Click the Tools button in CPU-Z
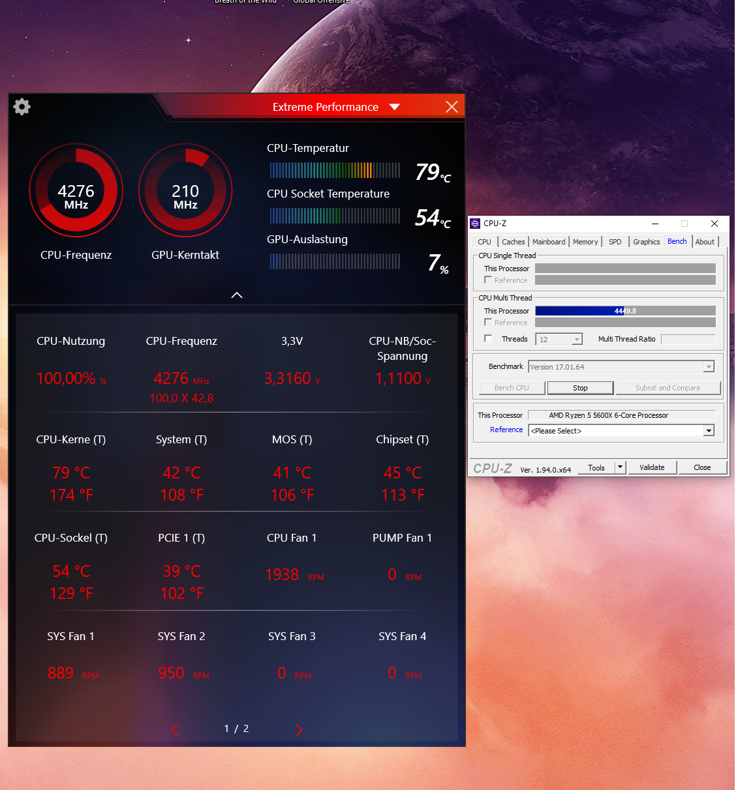The height and width of the screenshot is (790, 738). tap(596, 467)
